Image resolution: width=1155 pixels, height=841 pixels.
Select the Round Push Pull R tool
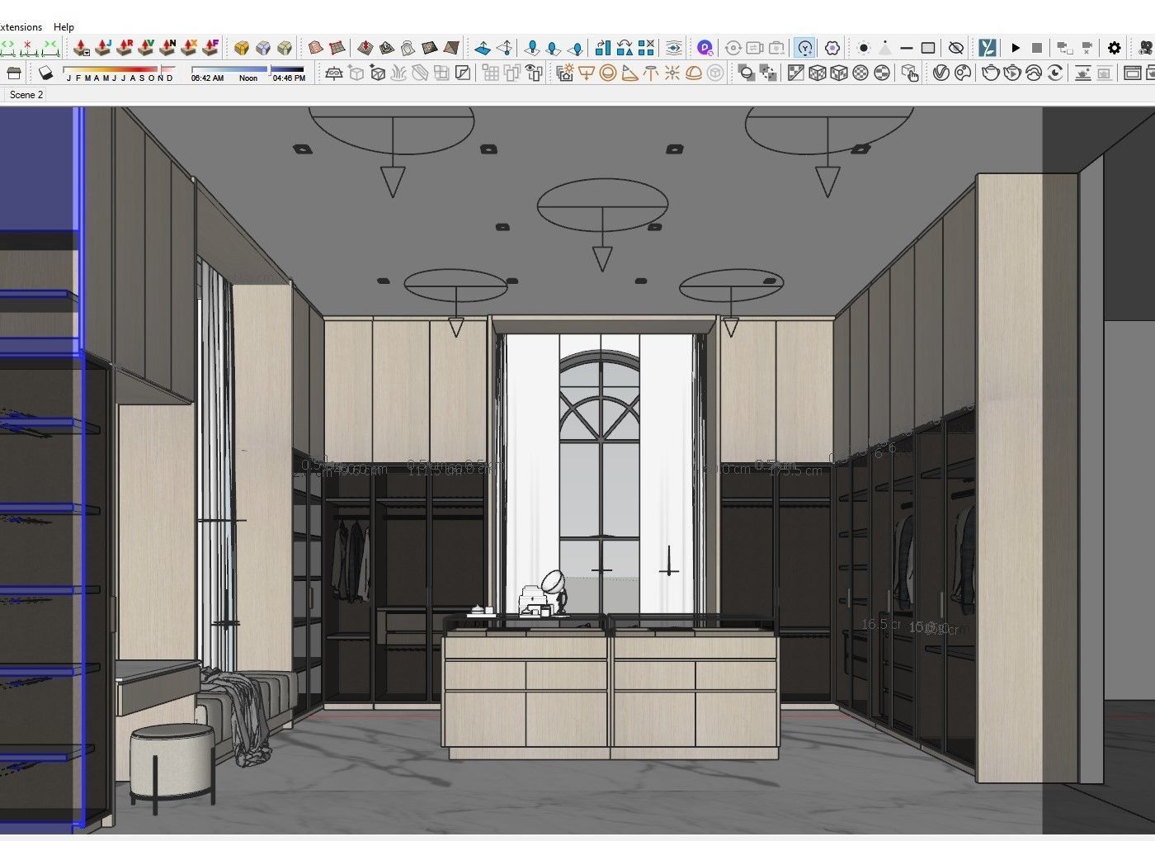tap(125, 48)
